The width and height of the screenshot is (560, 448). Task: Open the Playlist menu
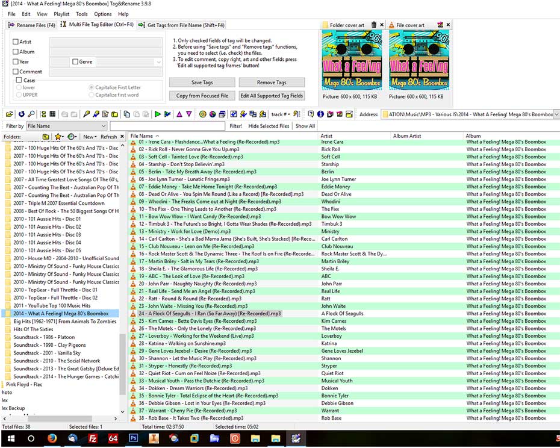[61, 14]
